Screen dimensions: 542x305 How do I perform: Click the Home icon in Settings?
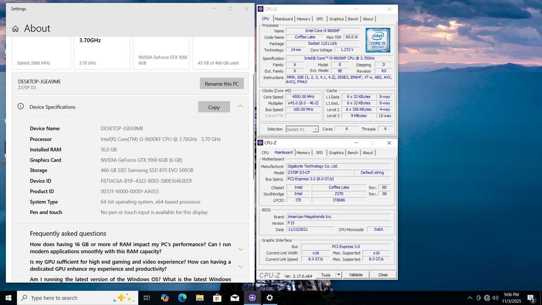tap(15, 29)
